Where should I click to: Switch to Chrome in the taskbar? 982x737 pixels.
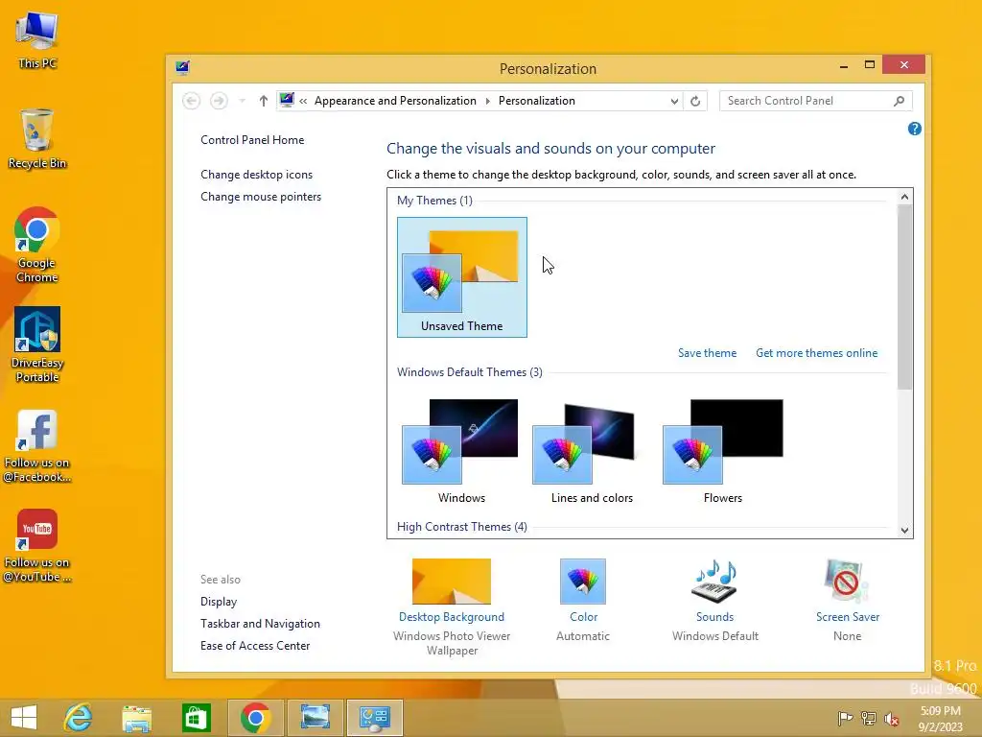point(255,718)
